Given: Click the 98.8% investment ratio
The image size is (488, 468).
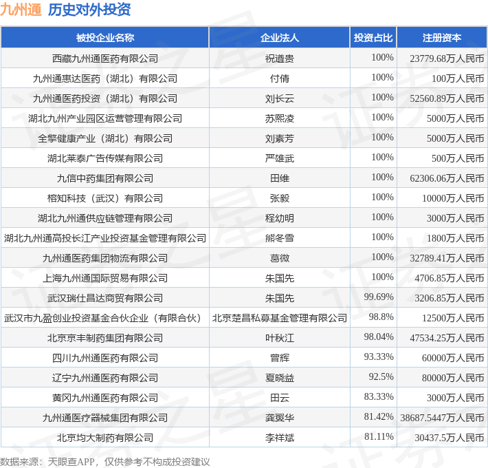Looking at the screenshot, I should 381,317.
